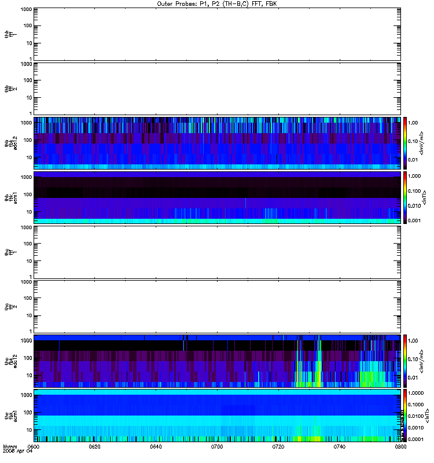Click the <|nT|> unit label beside thb scm1
Screen dimensions: 434x463
pyautogui.click(x=425, y=198)
